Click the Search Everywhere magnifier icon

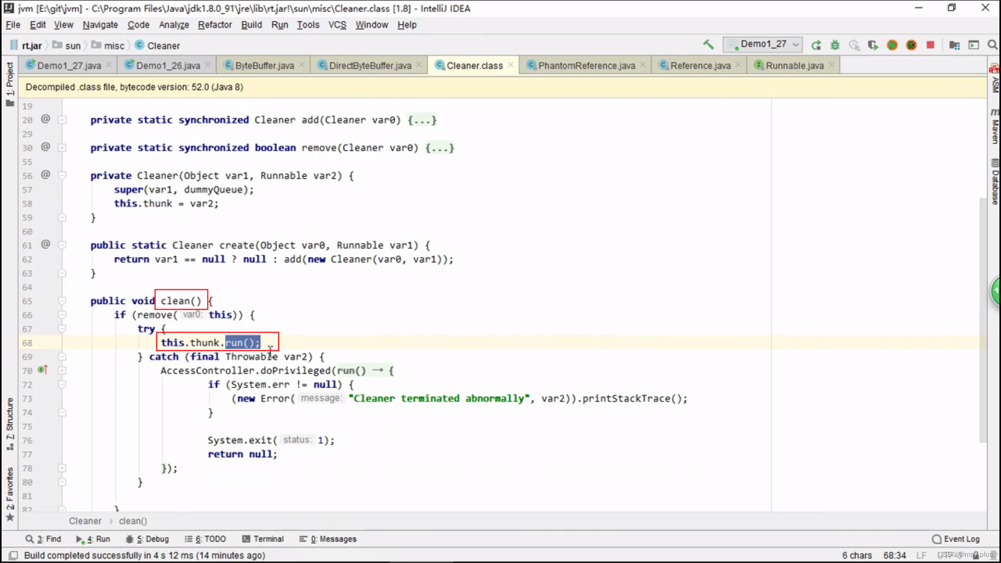[992, 45]
